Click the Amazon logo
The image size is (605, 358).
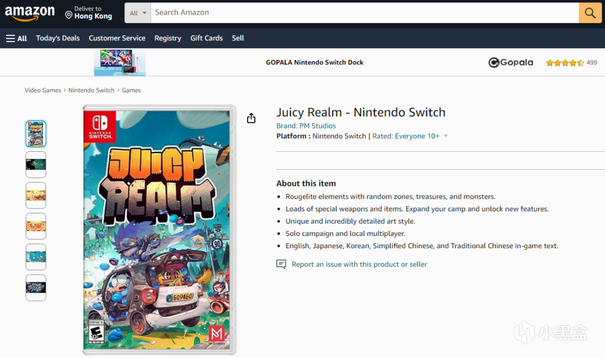coord(30,13)
